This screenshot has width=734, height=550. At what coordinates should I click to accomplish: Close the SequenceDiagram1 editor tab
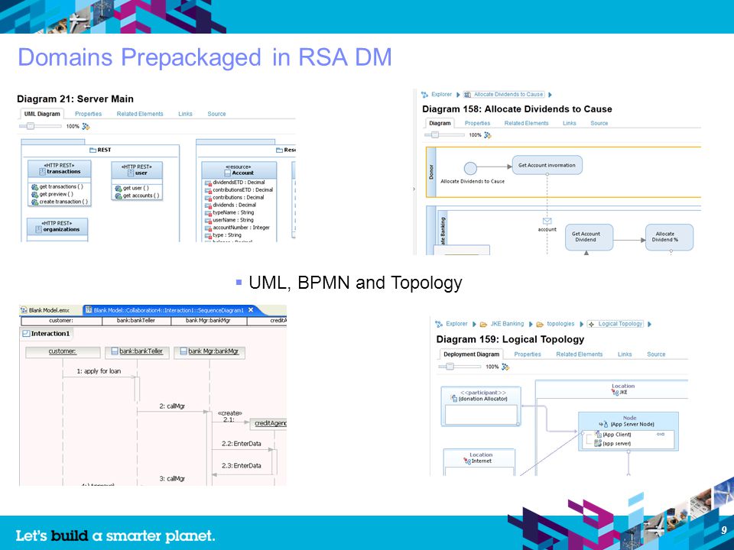[x=251, y=309]
